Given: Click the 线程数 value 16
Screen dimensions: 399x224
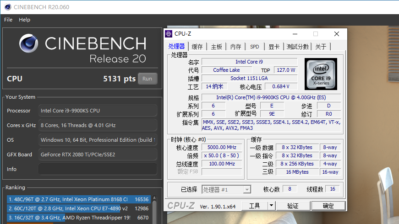Looking at the screenshot, I should pyautogui.click(x=332, y=189).
